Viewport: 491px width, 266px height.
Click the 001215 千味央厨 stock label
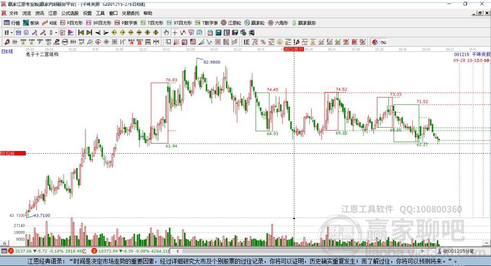(x=472, y=55)
